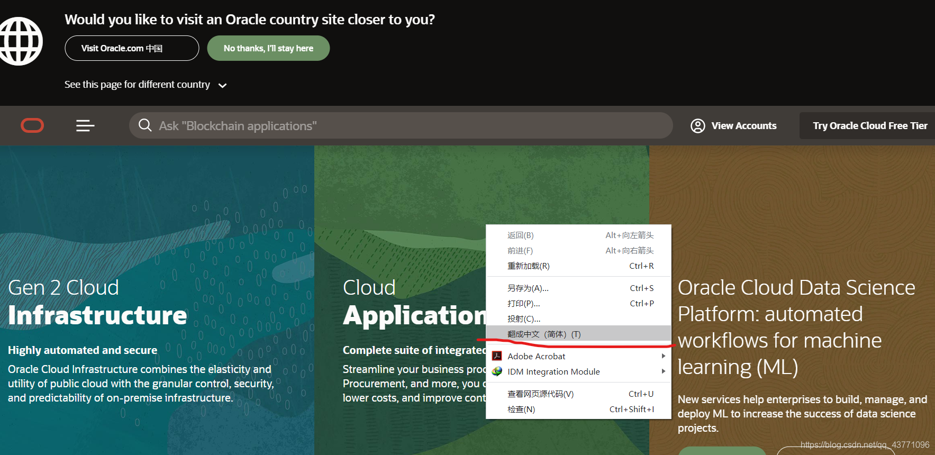Visit Oracle.com 中国 site

tap(132, 48)
